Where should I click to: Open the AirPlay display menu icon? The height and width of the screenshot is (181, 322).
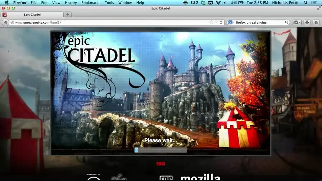[210, 3]
